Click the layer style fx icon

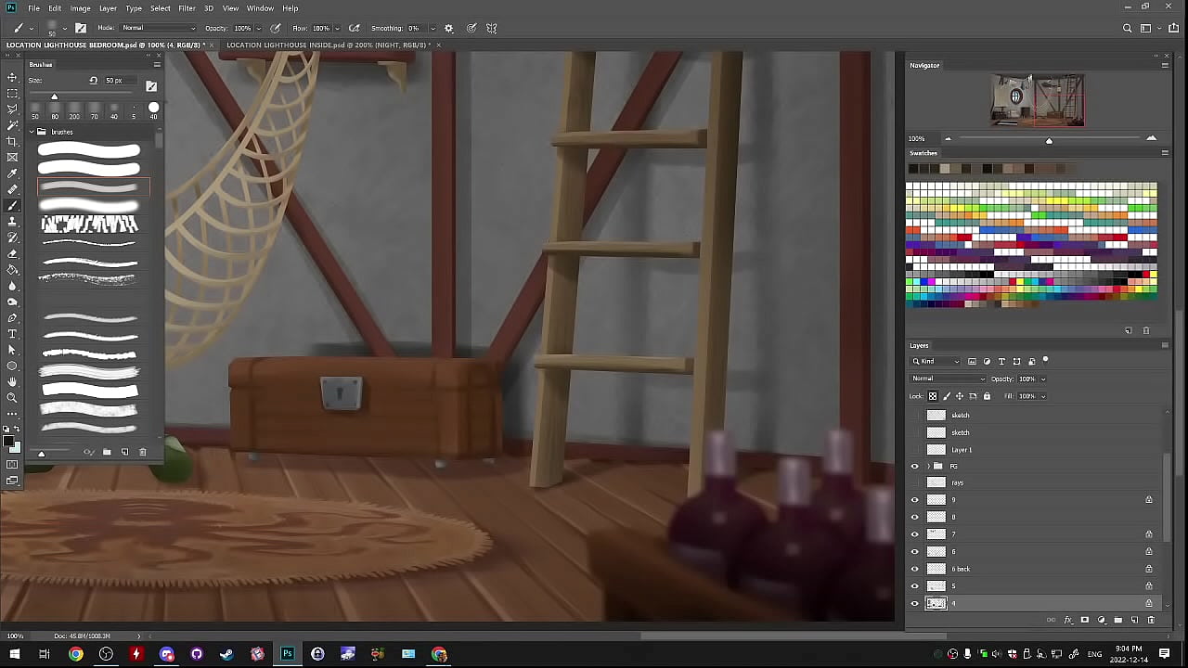point(1067,620)
